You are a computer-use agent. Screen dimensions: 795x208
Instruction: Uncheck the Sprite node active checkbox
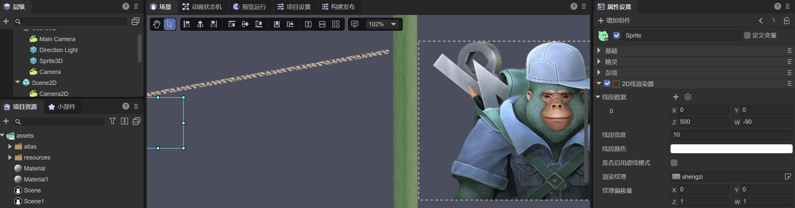click(617, 35)
